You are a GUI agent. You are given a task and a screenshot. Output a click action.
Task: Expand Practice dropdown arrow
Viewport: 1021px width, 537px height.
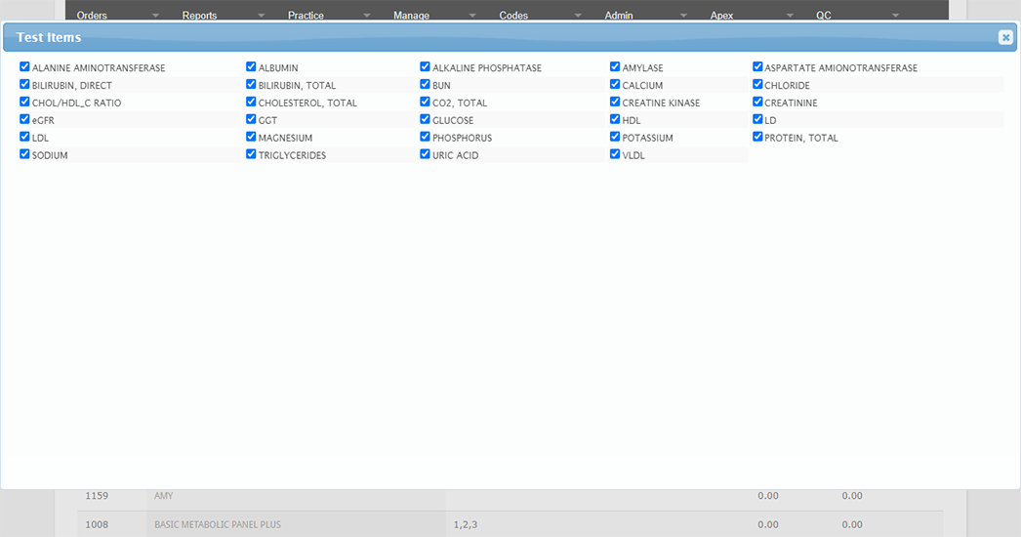coord(367,15)
